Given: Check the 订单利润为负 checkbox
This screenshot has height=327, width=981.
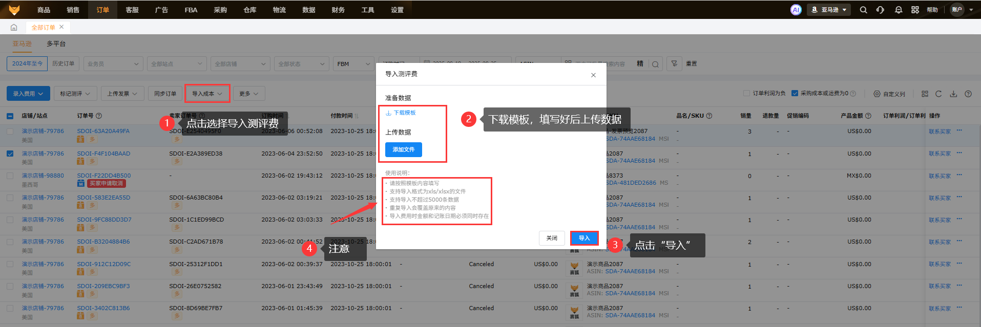Looking at the screenshot, I should point(746,93).
